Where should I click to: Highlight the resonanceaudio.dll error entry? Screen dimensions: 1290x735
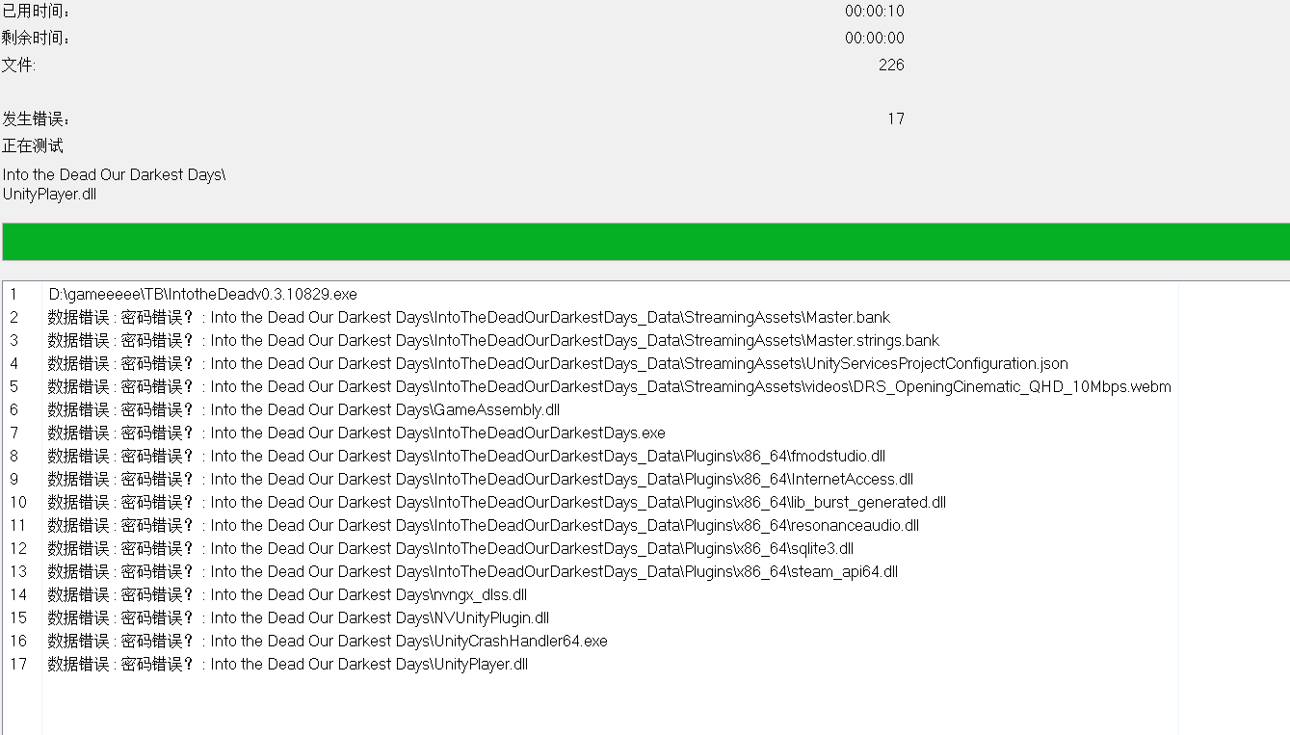pyautogui.click(x=483, y=525)
